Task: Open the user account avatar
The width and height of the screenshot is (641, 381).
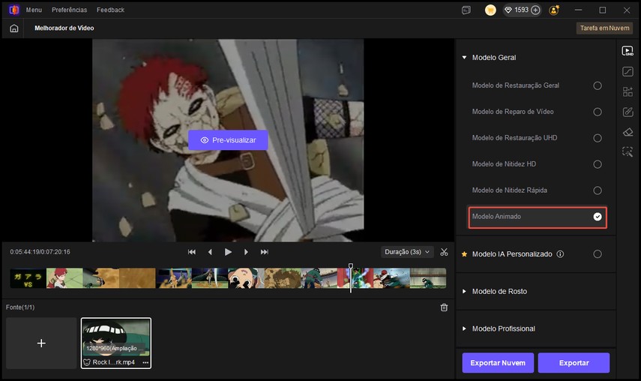Action: click(554, 10)
